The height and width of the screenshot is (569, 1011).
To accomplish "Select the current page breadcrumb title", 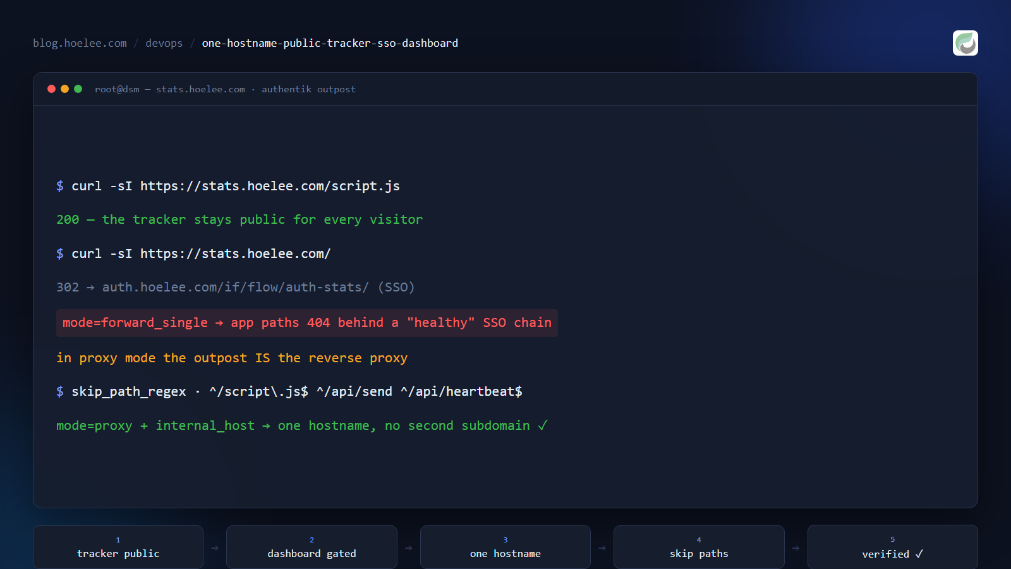I will 330,43.
